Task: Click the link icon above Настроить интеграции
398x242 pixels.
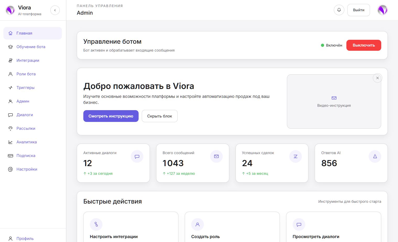Action: (96, 224)
